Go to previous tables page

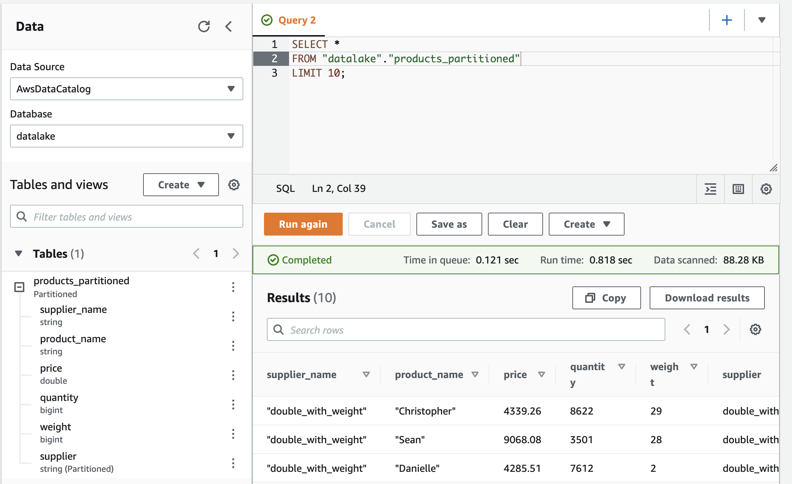pyautogui.click(x=196, y=253)
